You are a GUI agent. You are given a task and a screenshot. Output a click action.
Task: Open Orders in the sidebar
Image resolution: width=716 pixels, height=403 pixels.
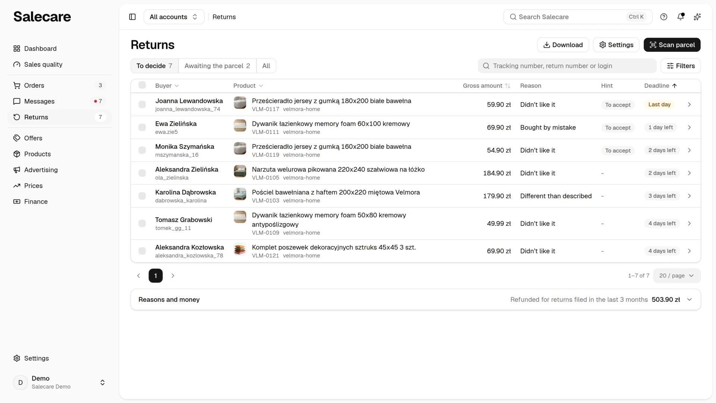tap(60, 85)
